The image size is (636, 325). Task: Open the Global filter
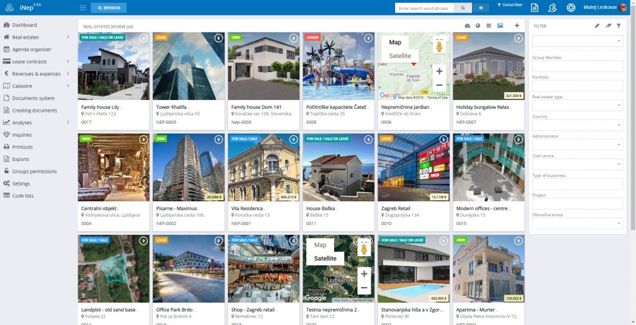pos(510,5)
